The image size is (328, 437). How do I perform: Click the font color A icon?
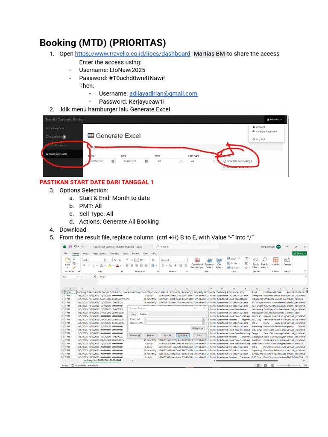[x=117, y=265]
